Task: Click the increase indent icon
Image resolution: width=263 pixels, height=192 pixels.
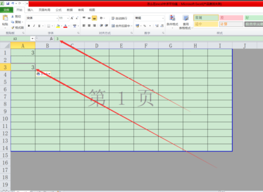Action: tap(107, 25)
